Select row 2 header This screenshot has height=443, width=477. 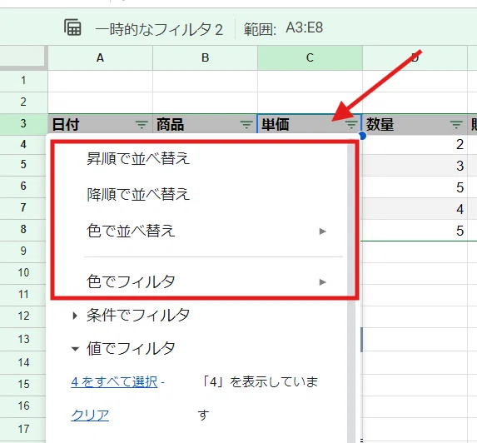coord(23,102)
